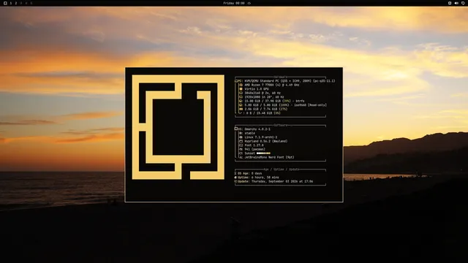This screenshot has height=263, width=468.
Task: Open the Omarchy menu icon in top bar
Action: [5, 3]
